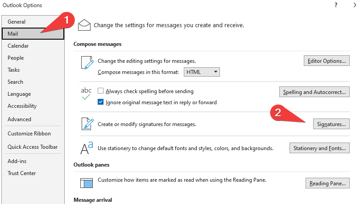Open the Trust Center category
356x204 pixels.
[x=22, y=173]
